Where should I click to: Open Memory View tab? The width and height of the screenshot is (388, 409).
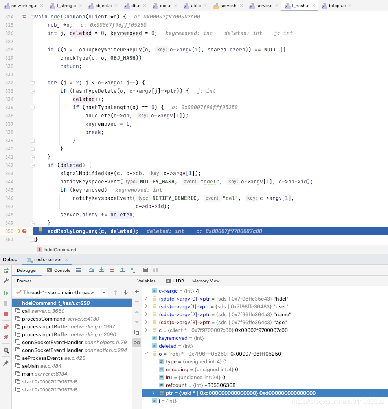(206, 281)
